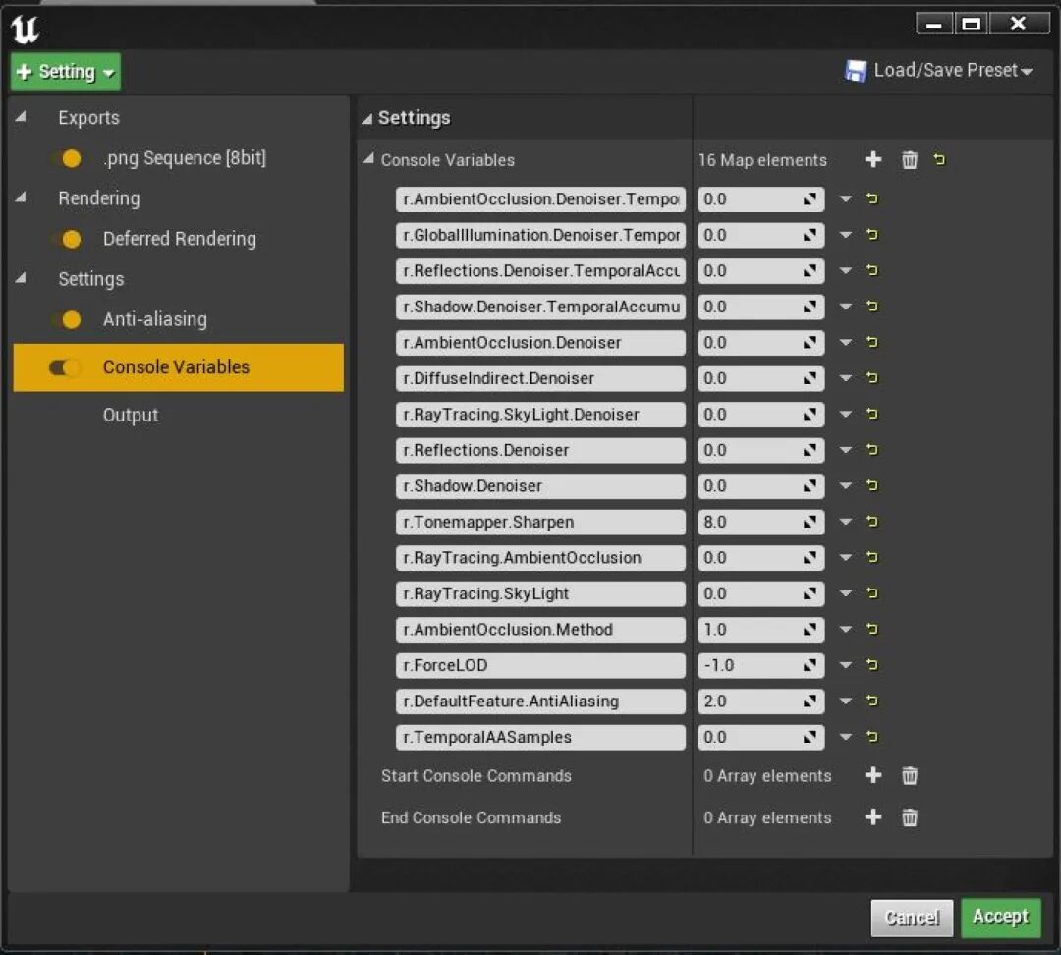Reset Console Variables to default via header arrow
The width and height of the screenshot is (1061, 955).
click(x=939, y=160)
